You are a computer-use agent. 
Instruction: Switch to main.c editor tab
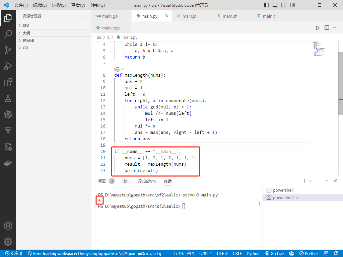coord(272,16)
